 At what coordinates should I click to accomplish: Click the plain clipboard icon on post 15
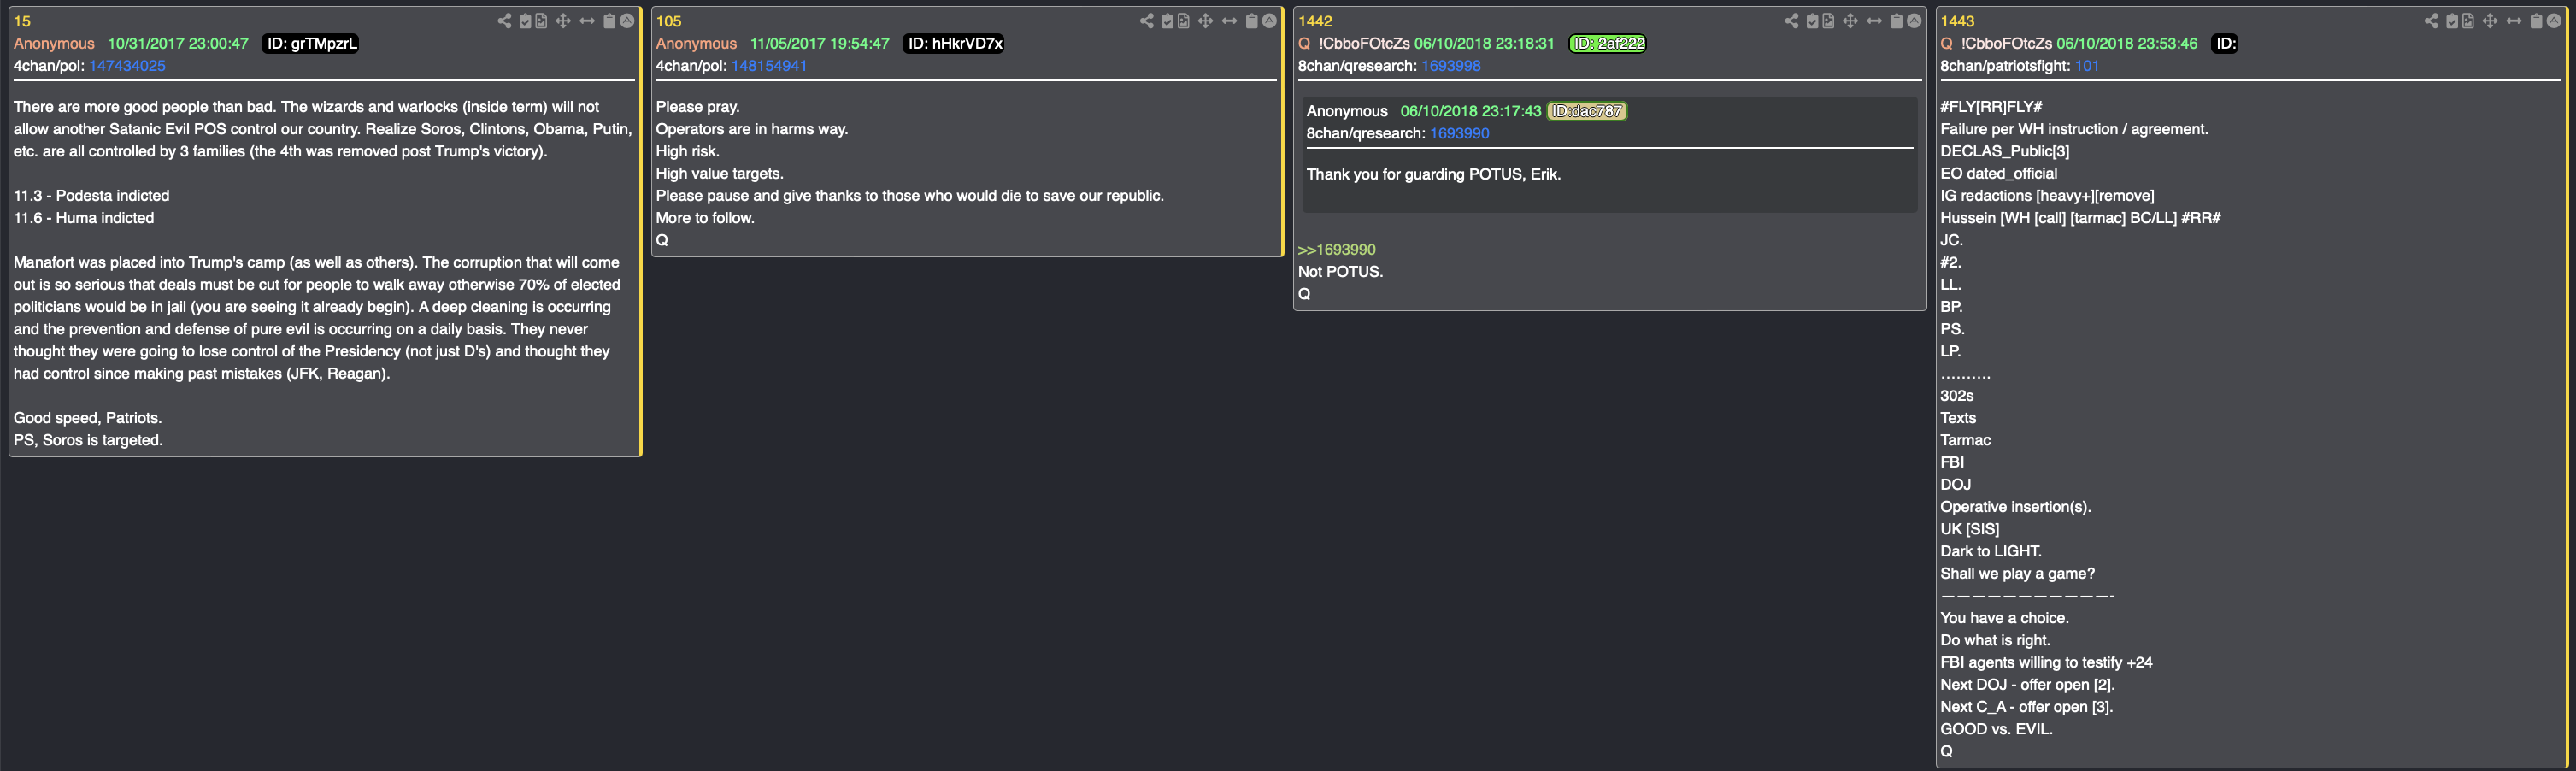point(609,21)
